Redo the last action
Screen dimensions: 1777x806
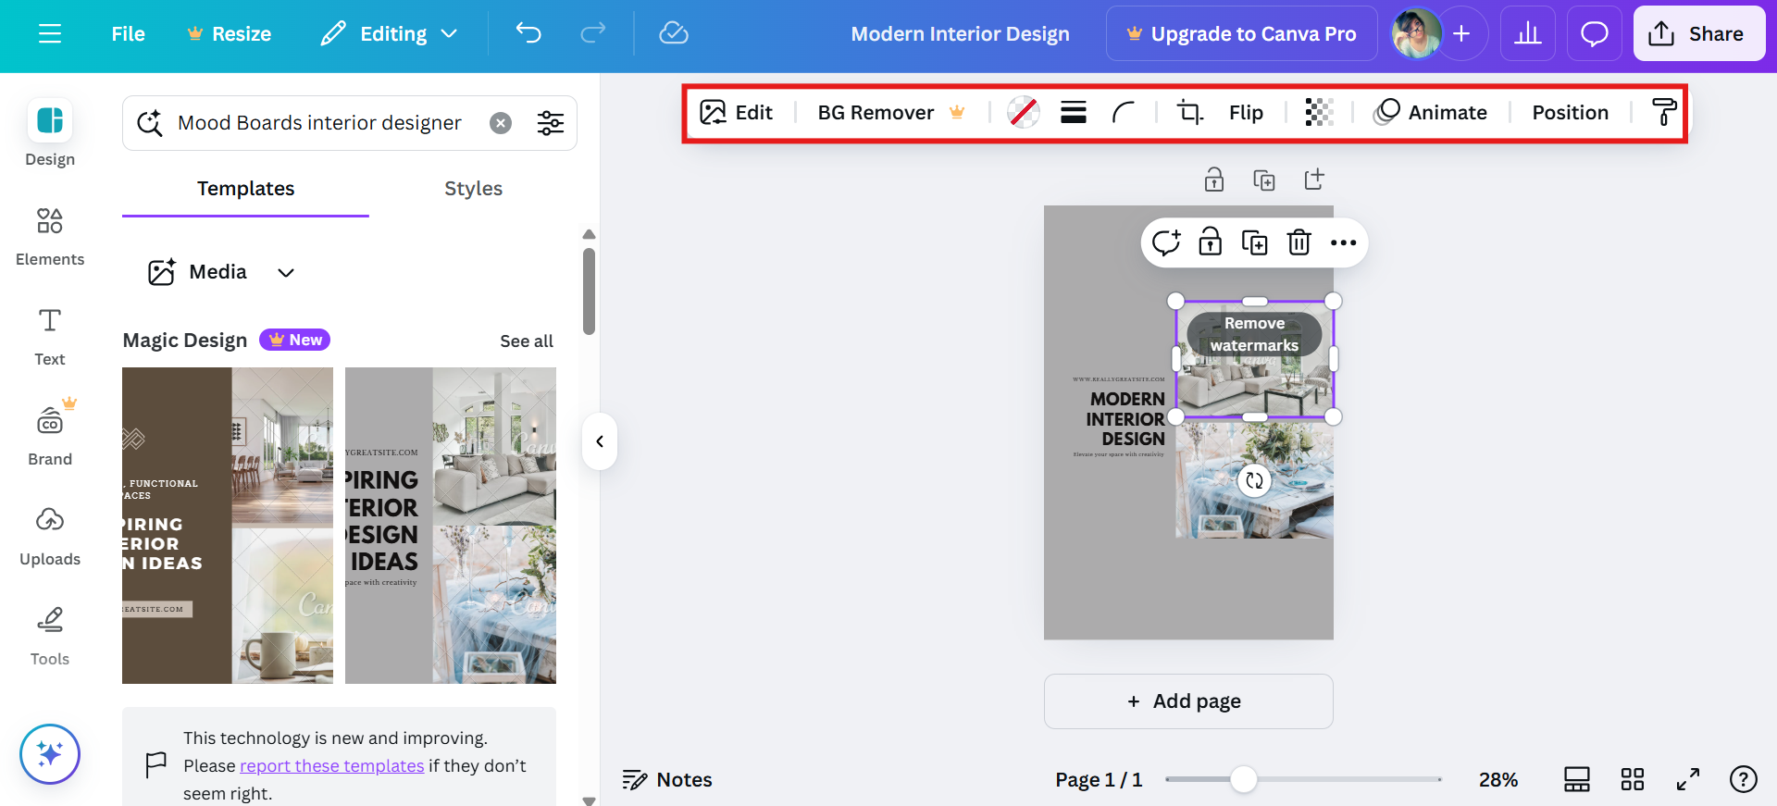point(592,34)
